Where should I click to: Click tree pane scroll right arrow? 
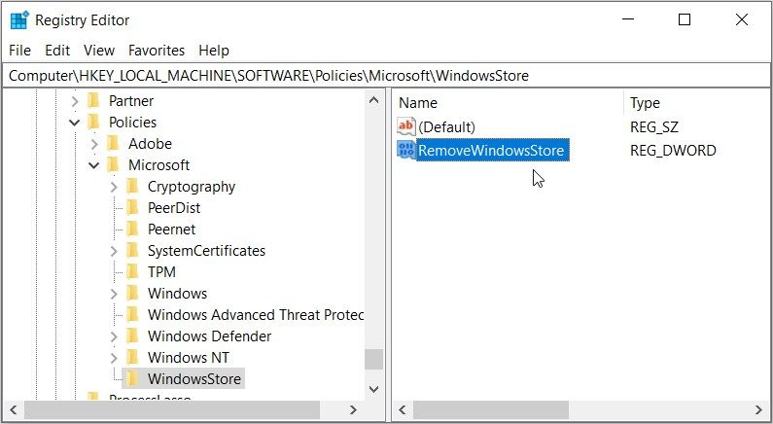coord(353,409)
